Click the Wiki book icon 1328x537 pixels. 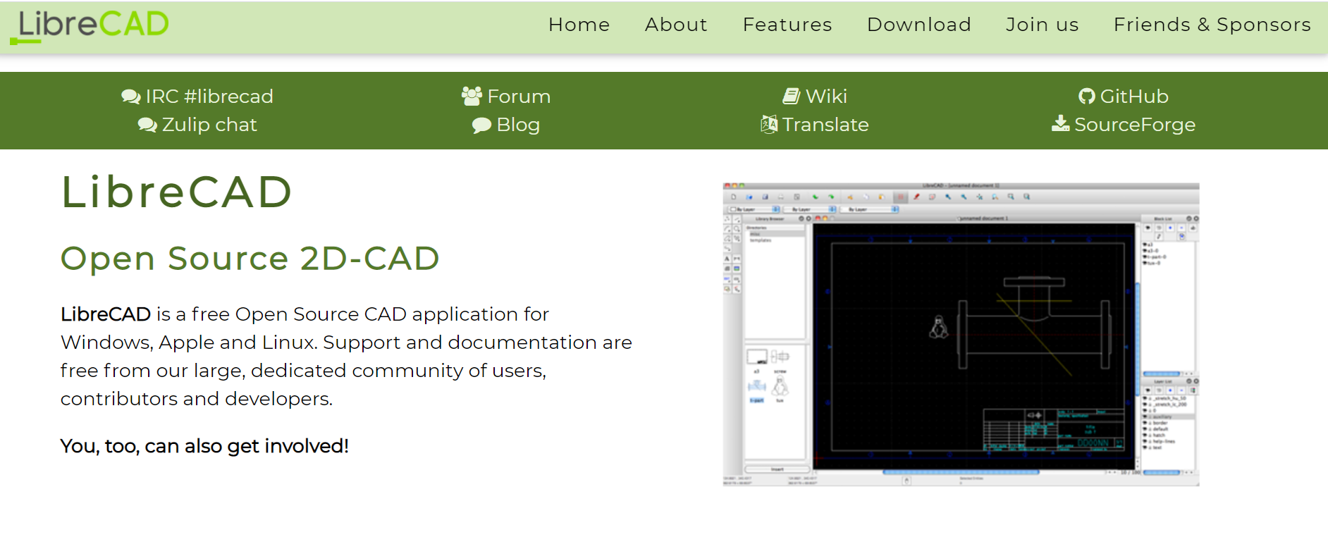tap(791, 96)
